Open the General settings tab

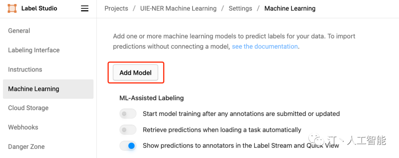coord(19,31)
